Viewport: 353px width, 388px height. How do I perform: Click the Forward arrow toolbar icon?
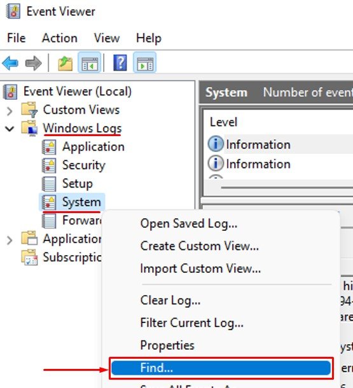34,63
